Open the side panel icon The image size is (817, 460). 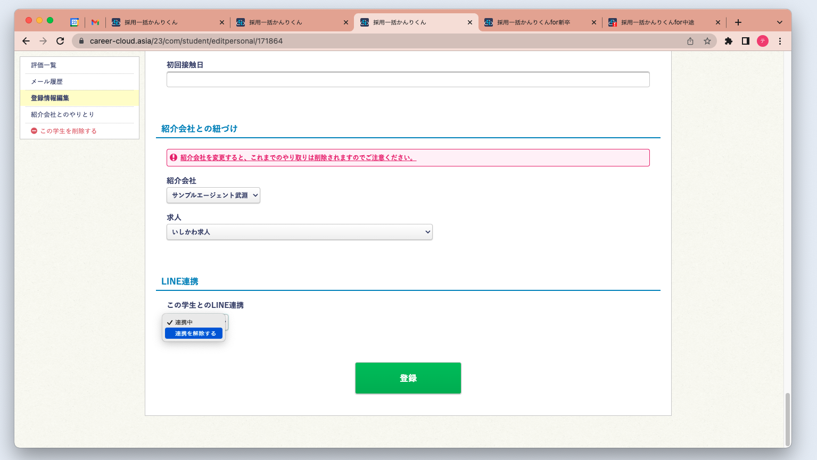746,41
